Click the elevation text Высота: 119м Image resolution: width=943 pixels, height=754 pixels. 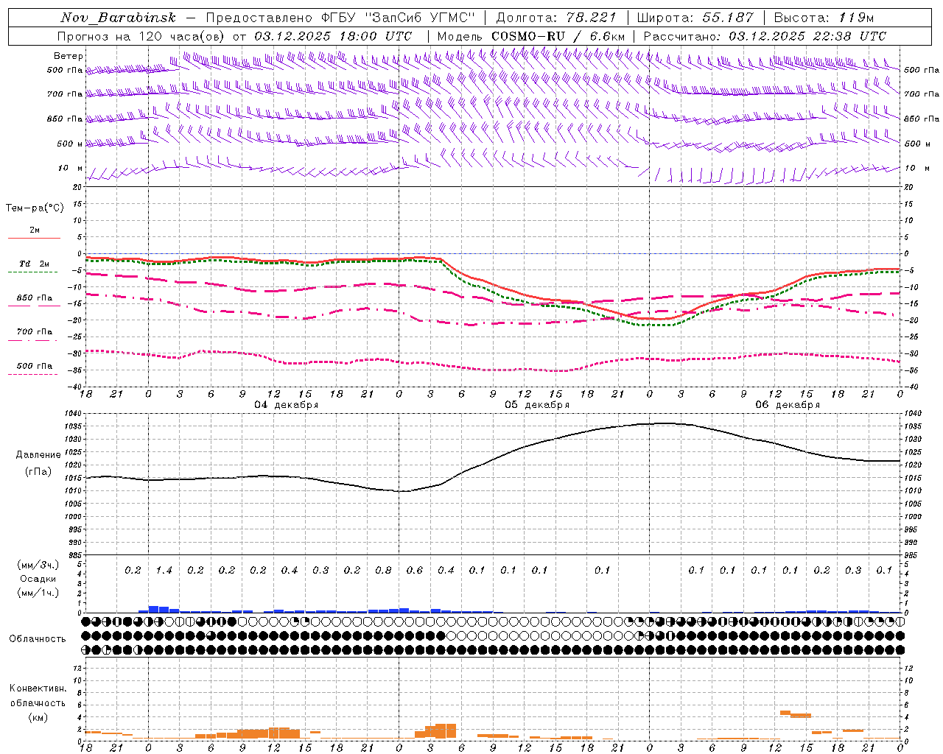824,18
